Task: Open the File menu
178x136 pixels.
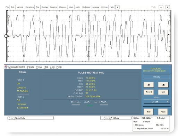Action: pyautogui.click(x=7, y=7)
